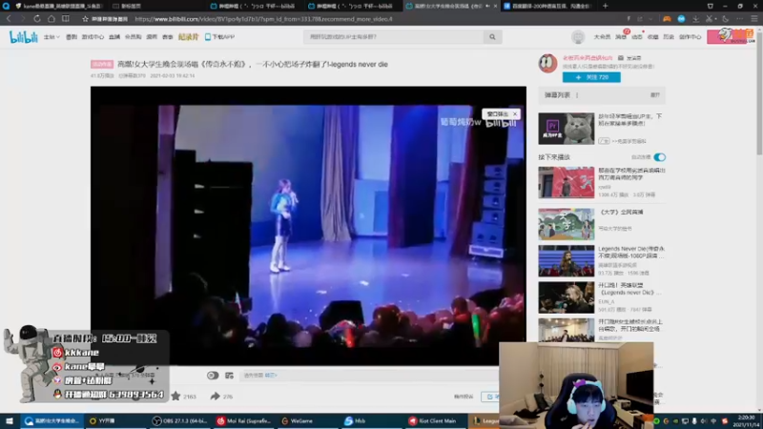Viewport: 763px width, 429px height.
Task: Click the bilibili logo in site header
Action: pyautogui.click(x=23, y=37)
